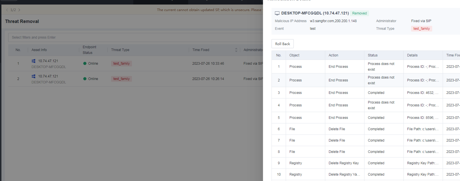Click the Time Fixed header in threat list
460x181 pixels.
[x=201, y=50]
